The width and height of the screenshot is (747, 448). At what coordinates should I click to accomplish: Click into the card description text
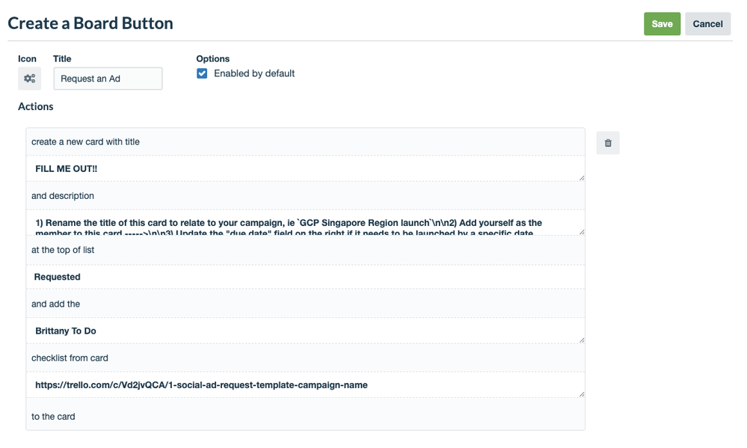[x=299, y=223]
